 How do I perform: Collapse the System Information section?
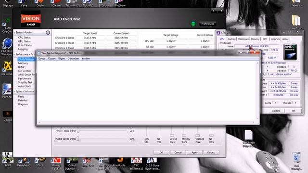[14, 92]
